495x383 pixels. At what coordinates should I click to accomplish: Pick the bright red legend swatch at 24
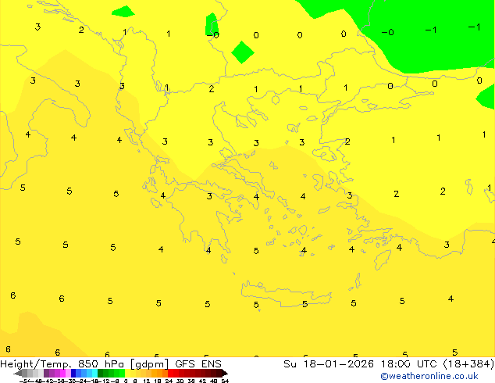click(170, 373)
